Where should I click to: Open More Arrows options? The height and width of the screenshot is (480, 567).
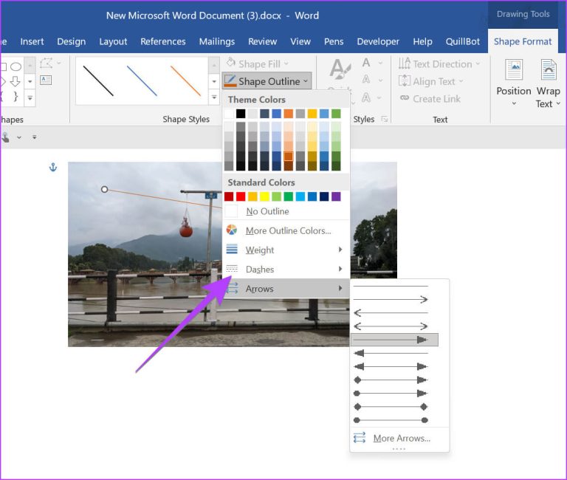coord(400,438)
